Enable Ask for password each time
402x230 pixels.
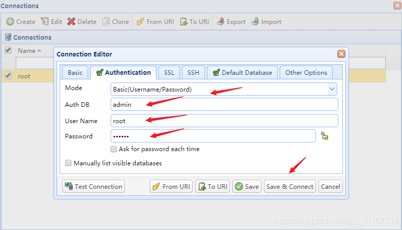[x=114, y=149]
